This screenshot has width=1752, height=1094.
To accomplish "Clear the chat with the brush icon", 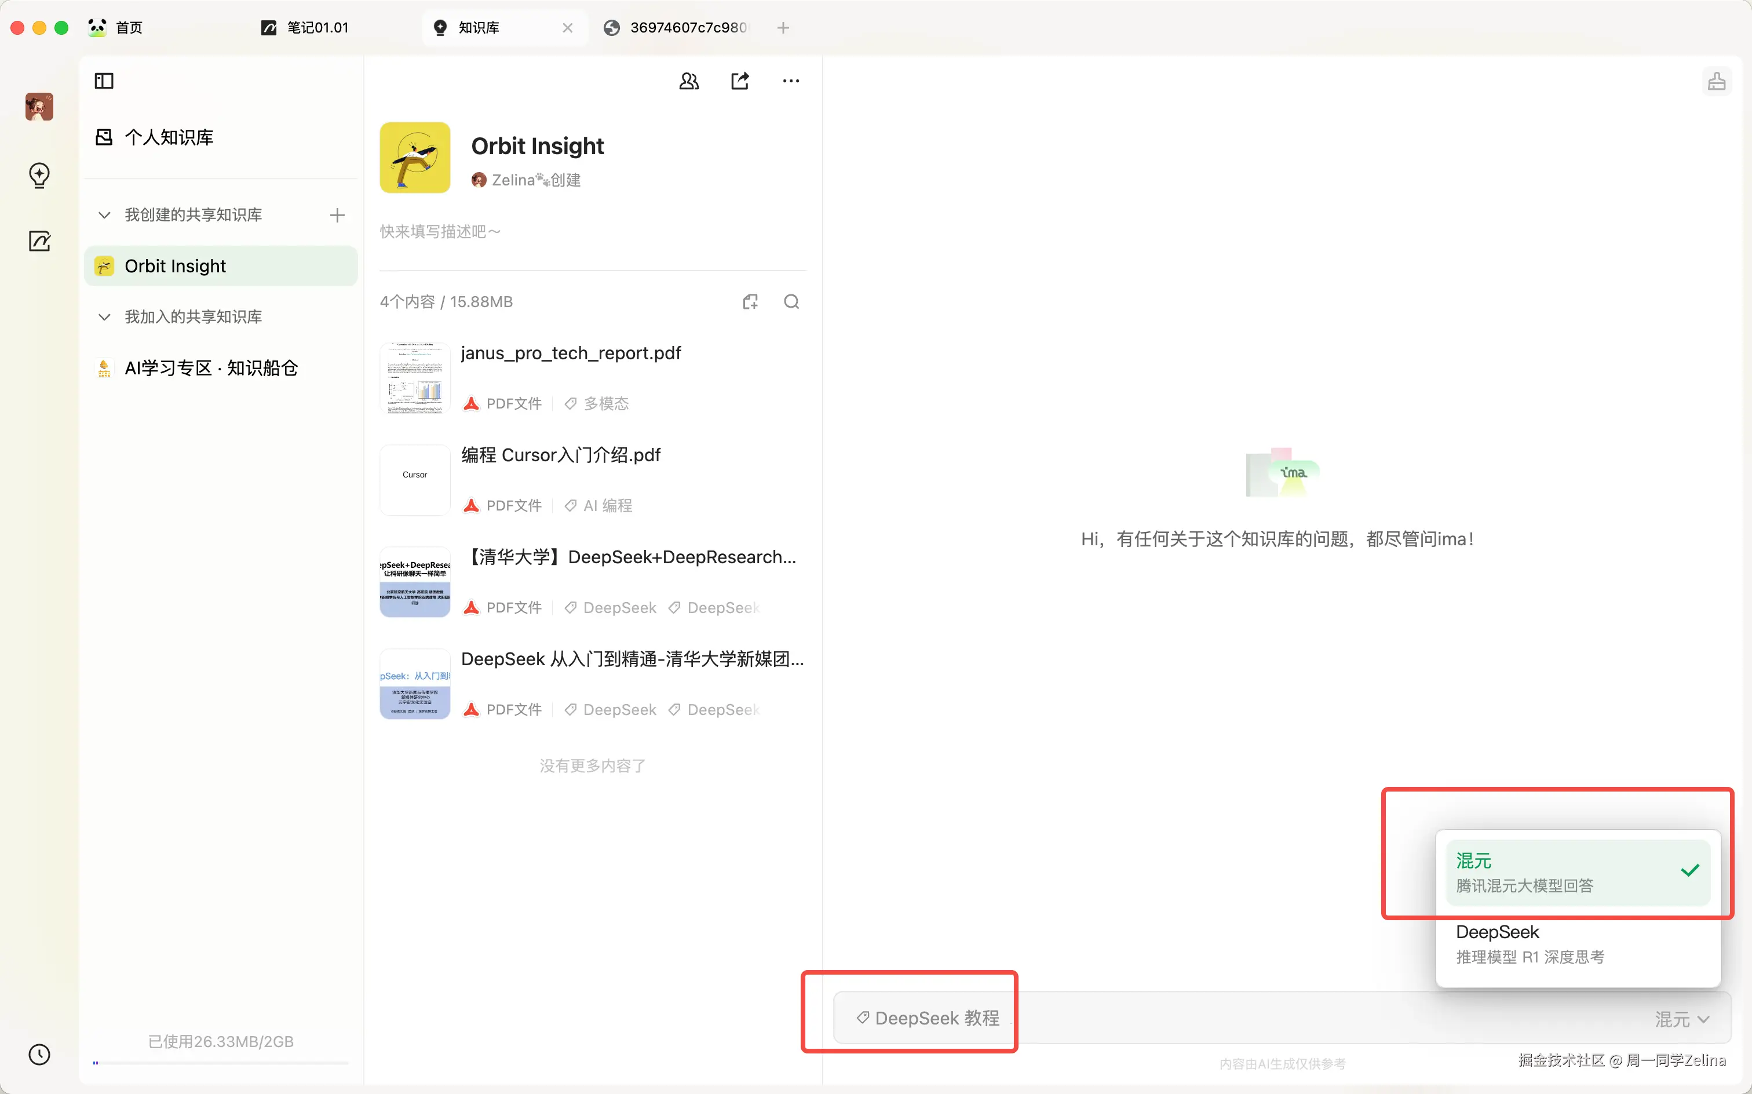I will (x=1717, y=81).
